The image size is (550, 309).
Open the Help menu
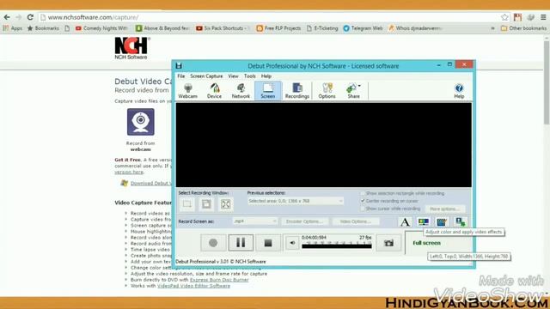266,76
